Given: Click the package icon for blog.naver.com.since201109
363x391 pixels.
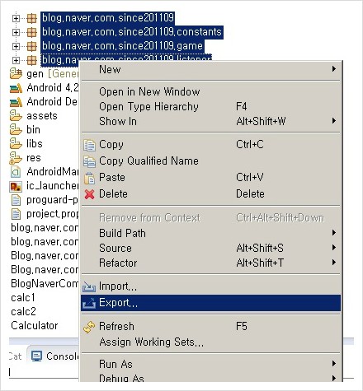Looking at the screenshot, I should (31, 18).
